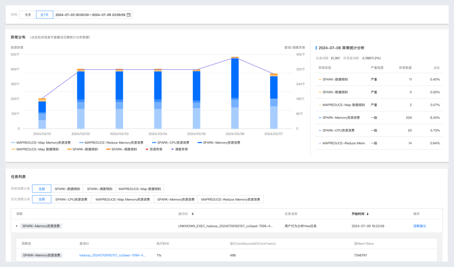Toggle MAPREDUCE-Reduce Memory资源浪费 legend series
This screenshot has width=454, height=267.
[111, 143]
